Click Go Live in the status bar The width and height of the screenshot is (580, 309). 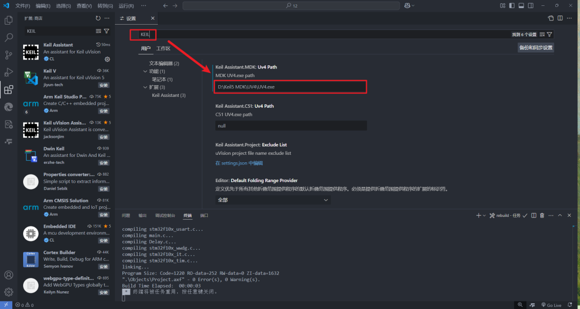pyautogui.click(x=551, y=305)
